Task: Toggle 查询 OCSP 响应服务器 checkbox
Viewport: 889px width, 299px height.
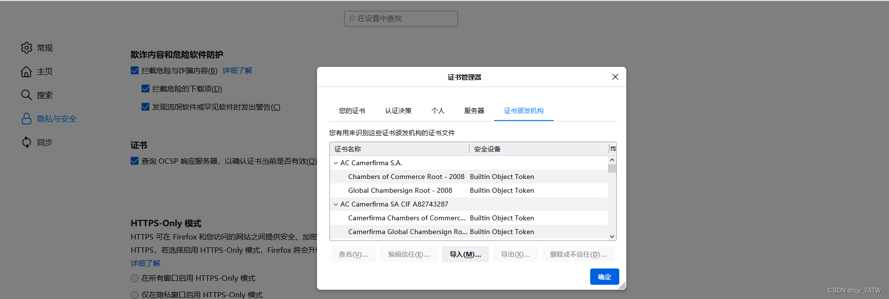Action: tap(135, 161)
